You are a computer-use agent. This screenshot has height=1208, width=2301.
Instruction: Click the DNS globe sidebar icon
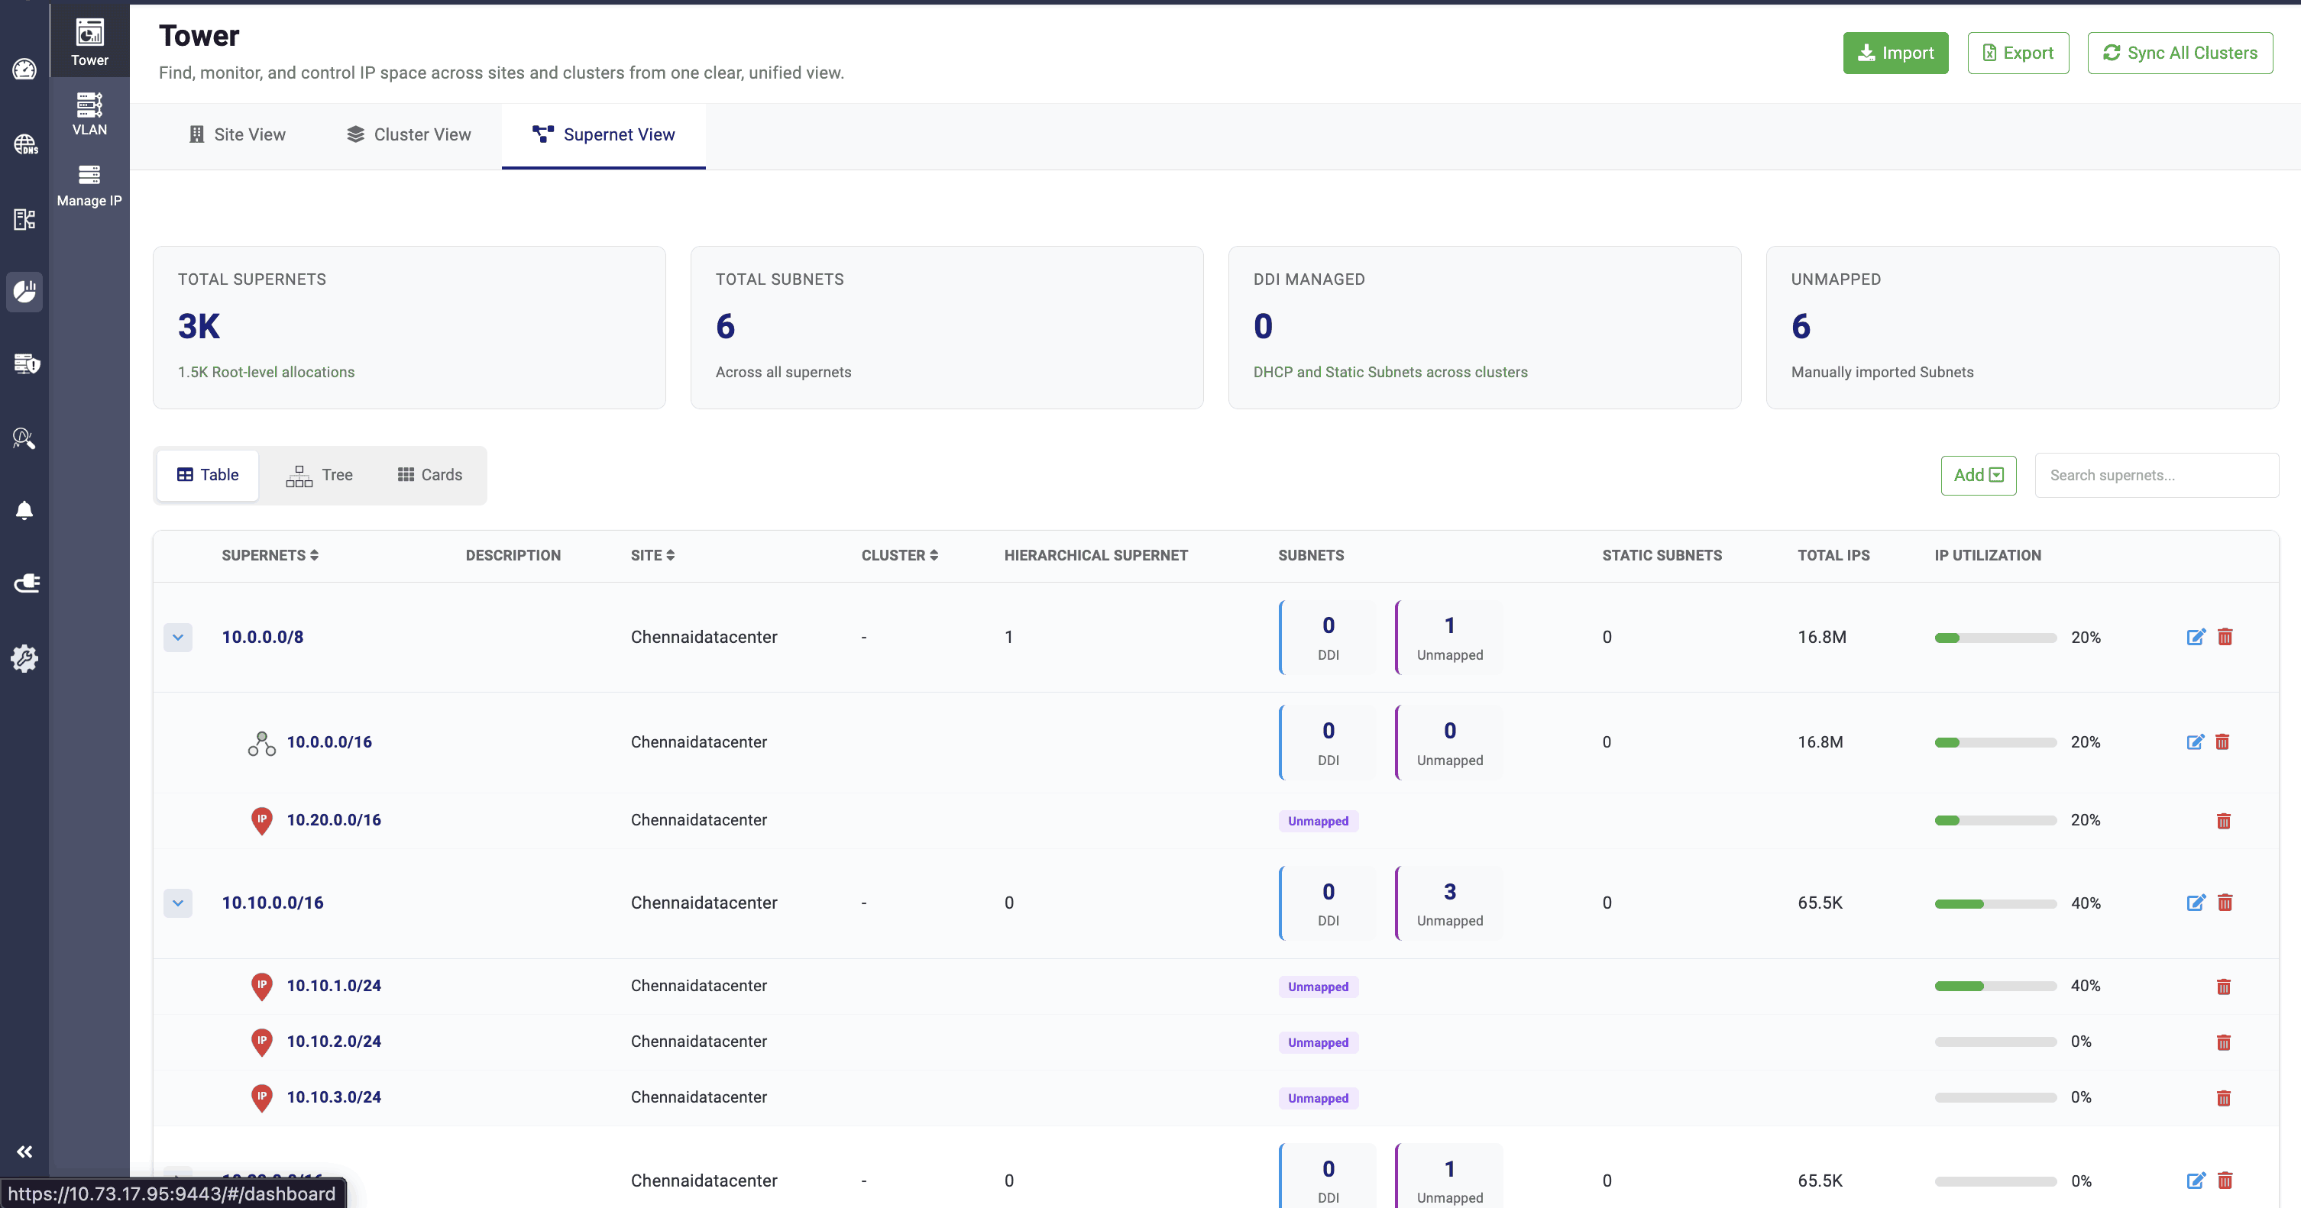(24, 144)
